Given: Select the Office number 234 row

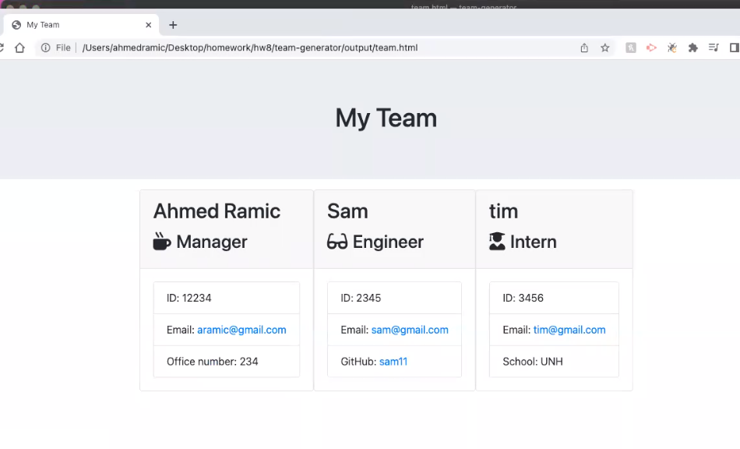Looking at the screenshot, I should click(x=226, y=361).
